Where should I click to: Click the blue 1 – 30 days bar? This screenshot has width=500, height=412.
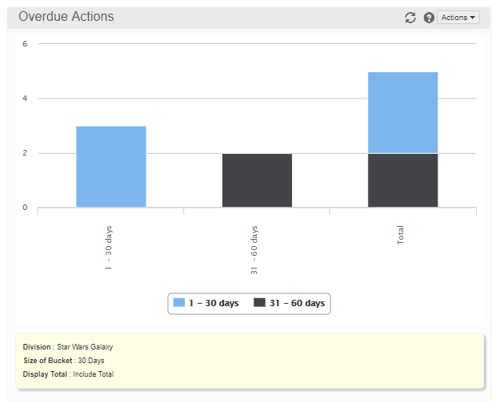click(111, 167)
